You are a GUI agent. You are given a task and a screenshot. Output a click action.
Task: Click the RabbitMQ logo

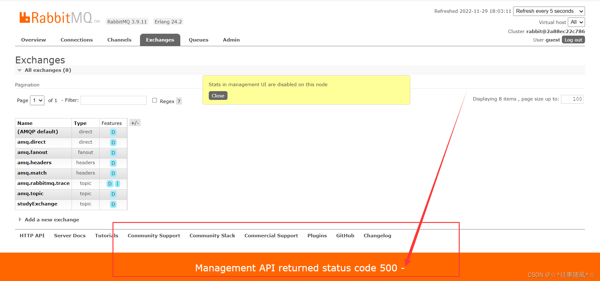click(x=59, y=18)
